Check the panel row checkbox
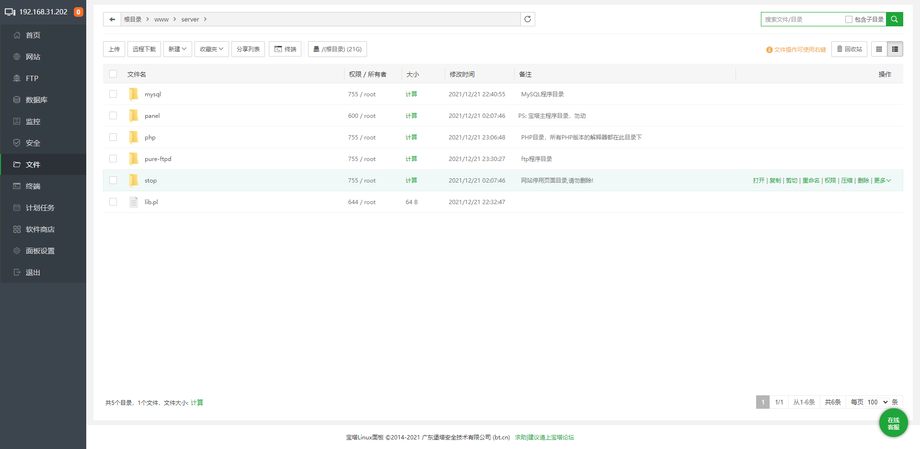This screenshot has width=920, height=449. click(x=113, y=115)
